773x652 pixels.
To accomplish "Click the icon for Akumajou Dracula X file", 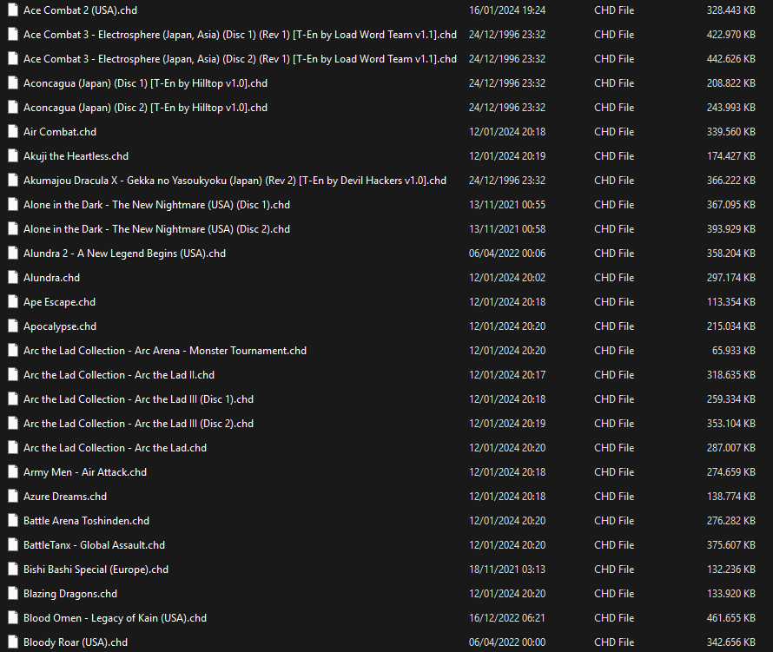I will 13,181.
